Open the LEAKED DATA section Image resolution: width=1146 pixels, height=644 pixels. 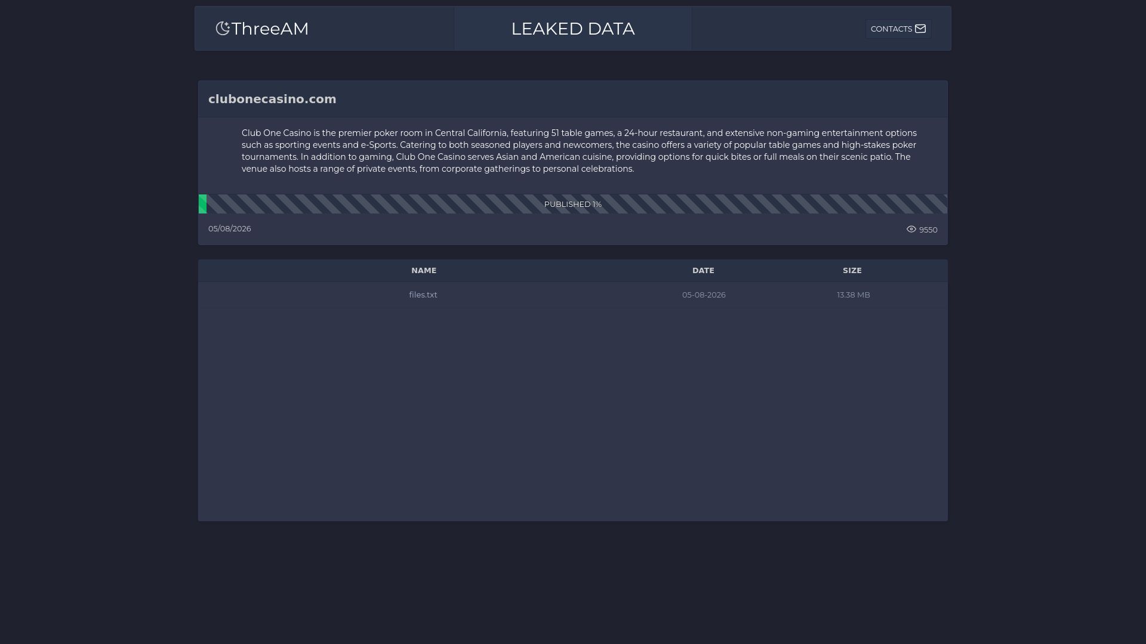(573, 29)
